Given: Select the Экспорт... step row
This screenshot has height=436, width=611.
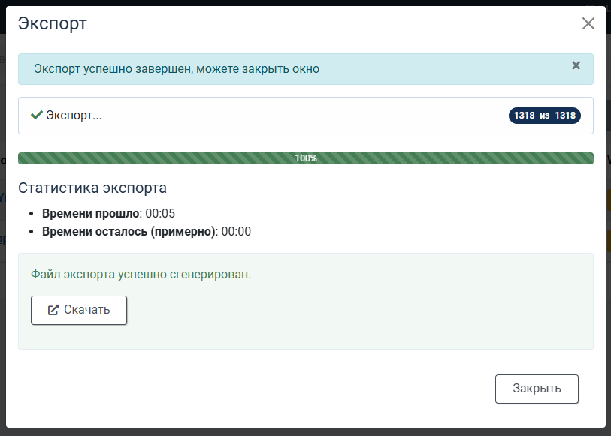Looking at the screenshot, I should (305, 116).
